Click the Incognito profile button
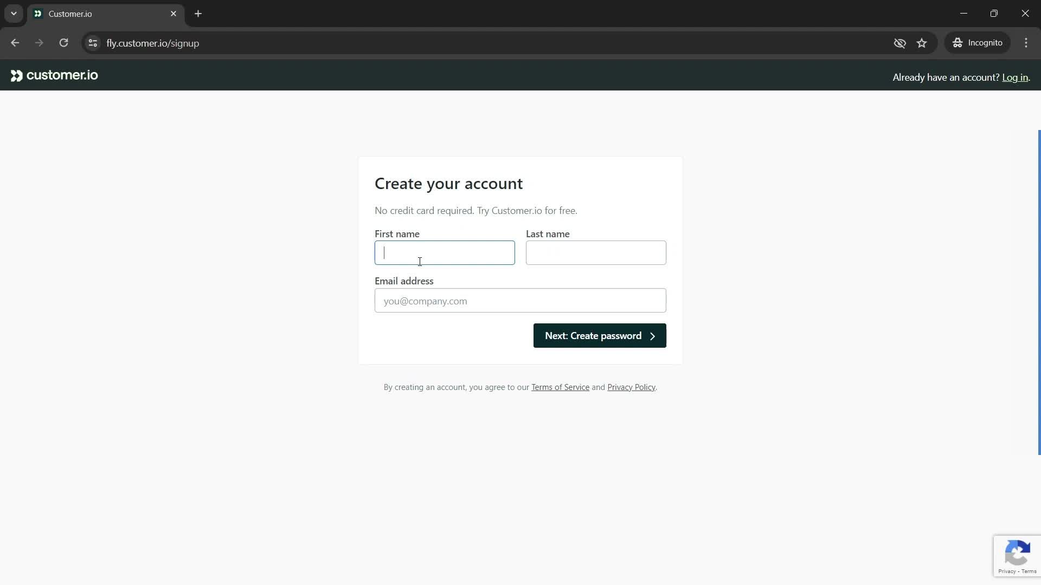 (980, 43)
